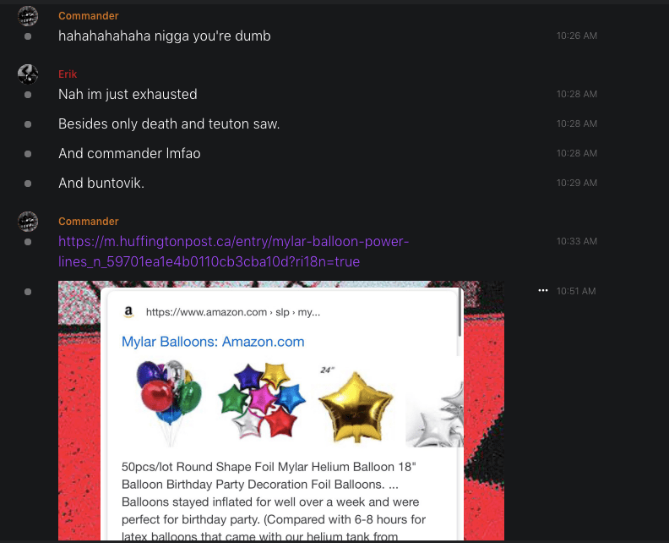Screen dimensions: 669x543
Task: Click the Erik username label
Action: 68,74
